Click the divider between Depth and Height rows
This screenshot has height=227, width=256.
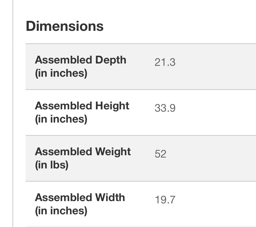(x=141, y=89)
